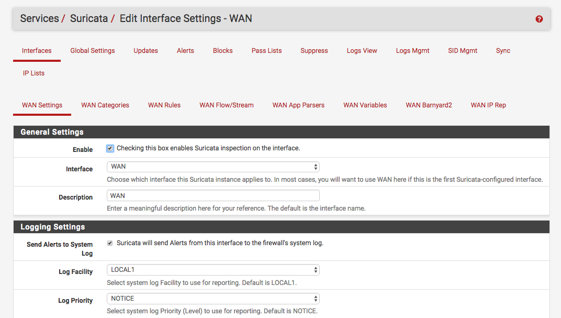The width and height of the screenshot is (561, 318).
Task: Open the Global Settings tab
Action: tap(92, 51)
